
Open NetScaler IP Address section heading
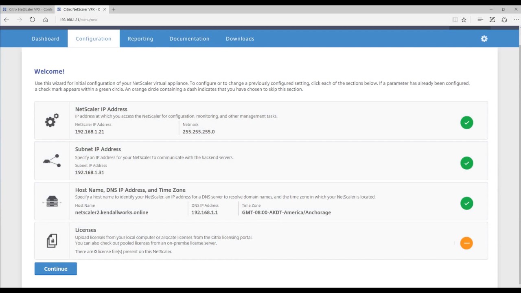tap(101, 109)
